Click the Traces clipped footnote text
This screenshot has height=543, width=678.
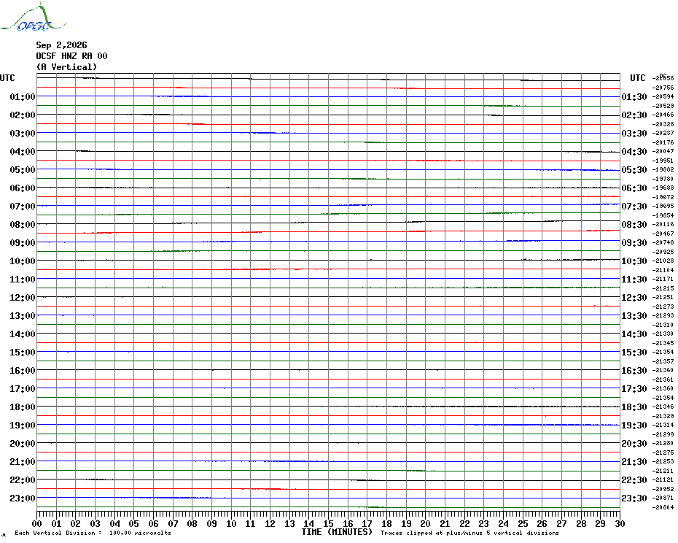[469, 533]
